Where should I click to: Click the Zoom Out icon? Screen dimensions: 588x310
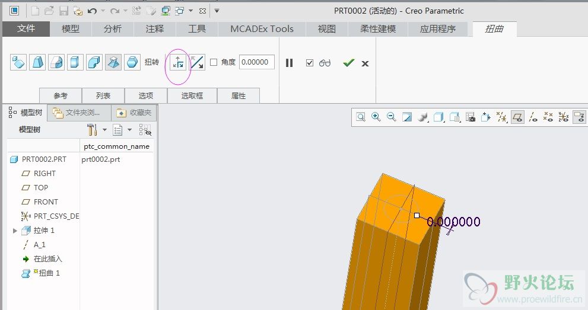click(x=392, y=117)
